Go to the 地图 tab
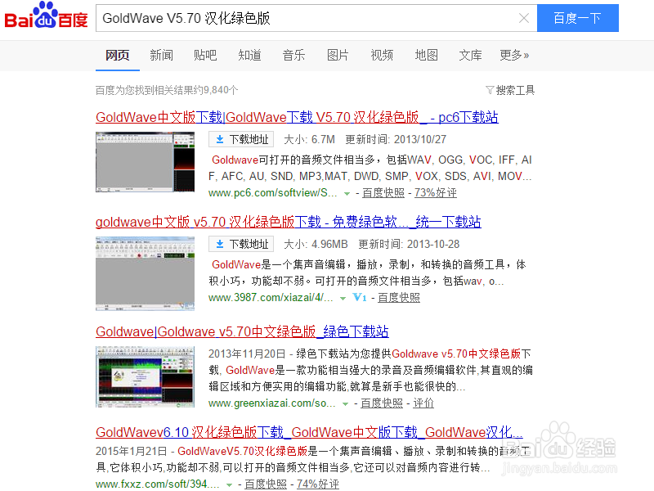Screen dimensions: 654x491 426,55
